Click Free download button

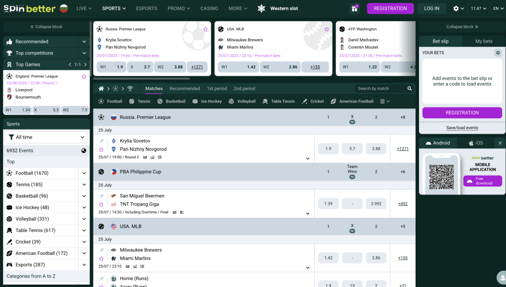(482, 181)
